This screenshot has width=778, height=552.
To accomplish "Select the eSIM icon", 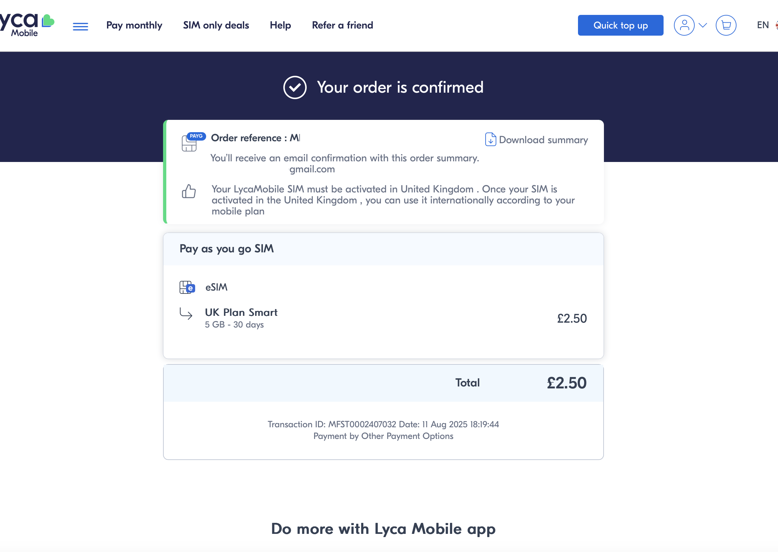I will pyautogui.click(x=187, y=287).
